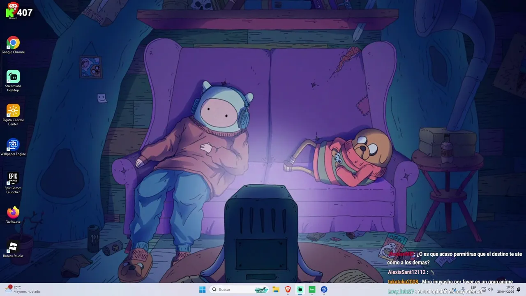Viewport: 526px width, 296px height.
Task: Select the Firefox.exe desktop icon
Action: coord(13,215)
